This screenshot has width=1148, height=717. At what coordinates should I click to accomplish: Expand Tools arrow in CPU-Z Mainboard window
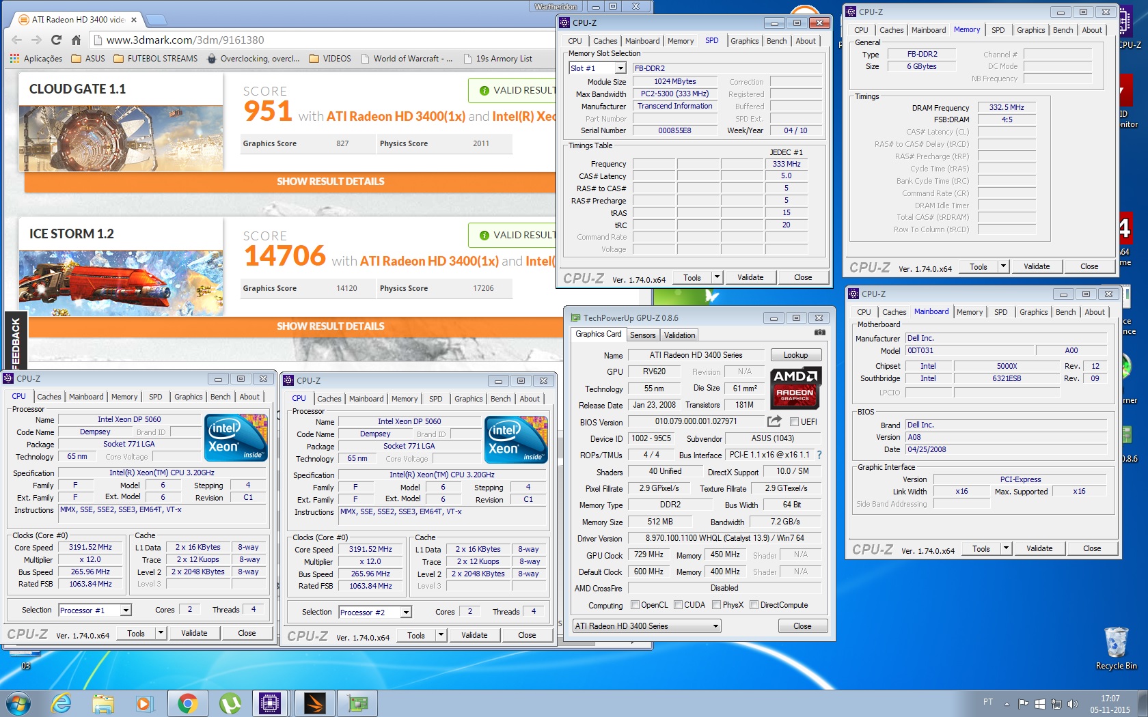click(x=1006, y=548)
